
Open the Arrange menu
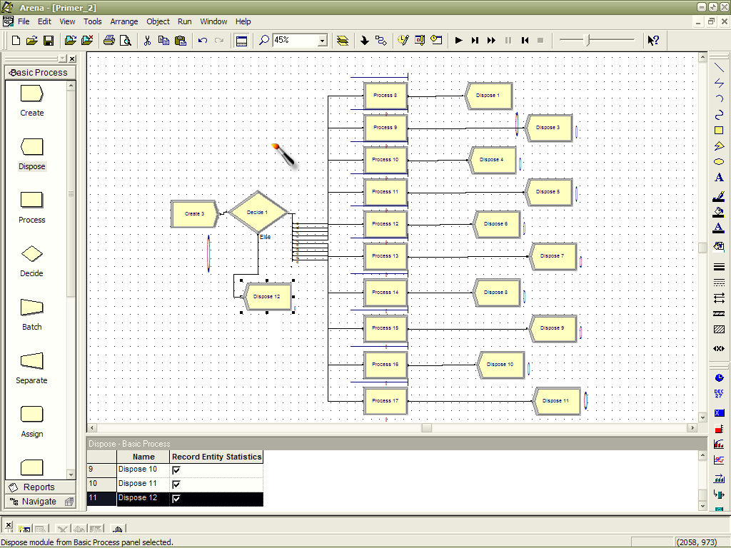tap(124, 21)
